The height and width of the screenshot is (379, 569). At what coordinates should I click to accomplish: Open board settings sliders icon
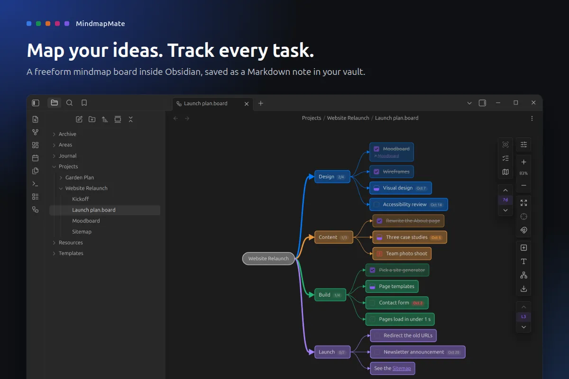pos(523,144)
